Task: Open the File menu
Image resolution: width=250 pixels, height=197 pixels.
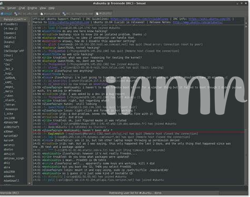Action: coord(2,8)
